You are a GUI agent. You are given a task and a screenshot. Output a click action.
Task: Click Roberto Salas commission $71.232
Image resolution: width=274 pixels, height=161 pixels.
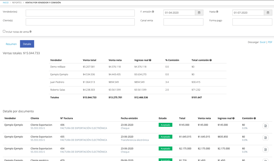click(x=196, y=90)
